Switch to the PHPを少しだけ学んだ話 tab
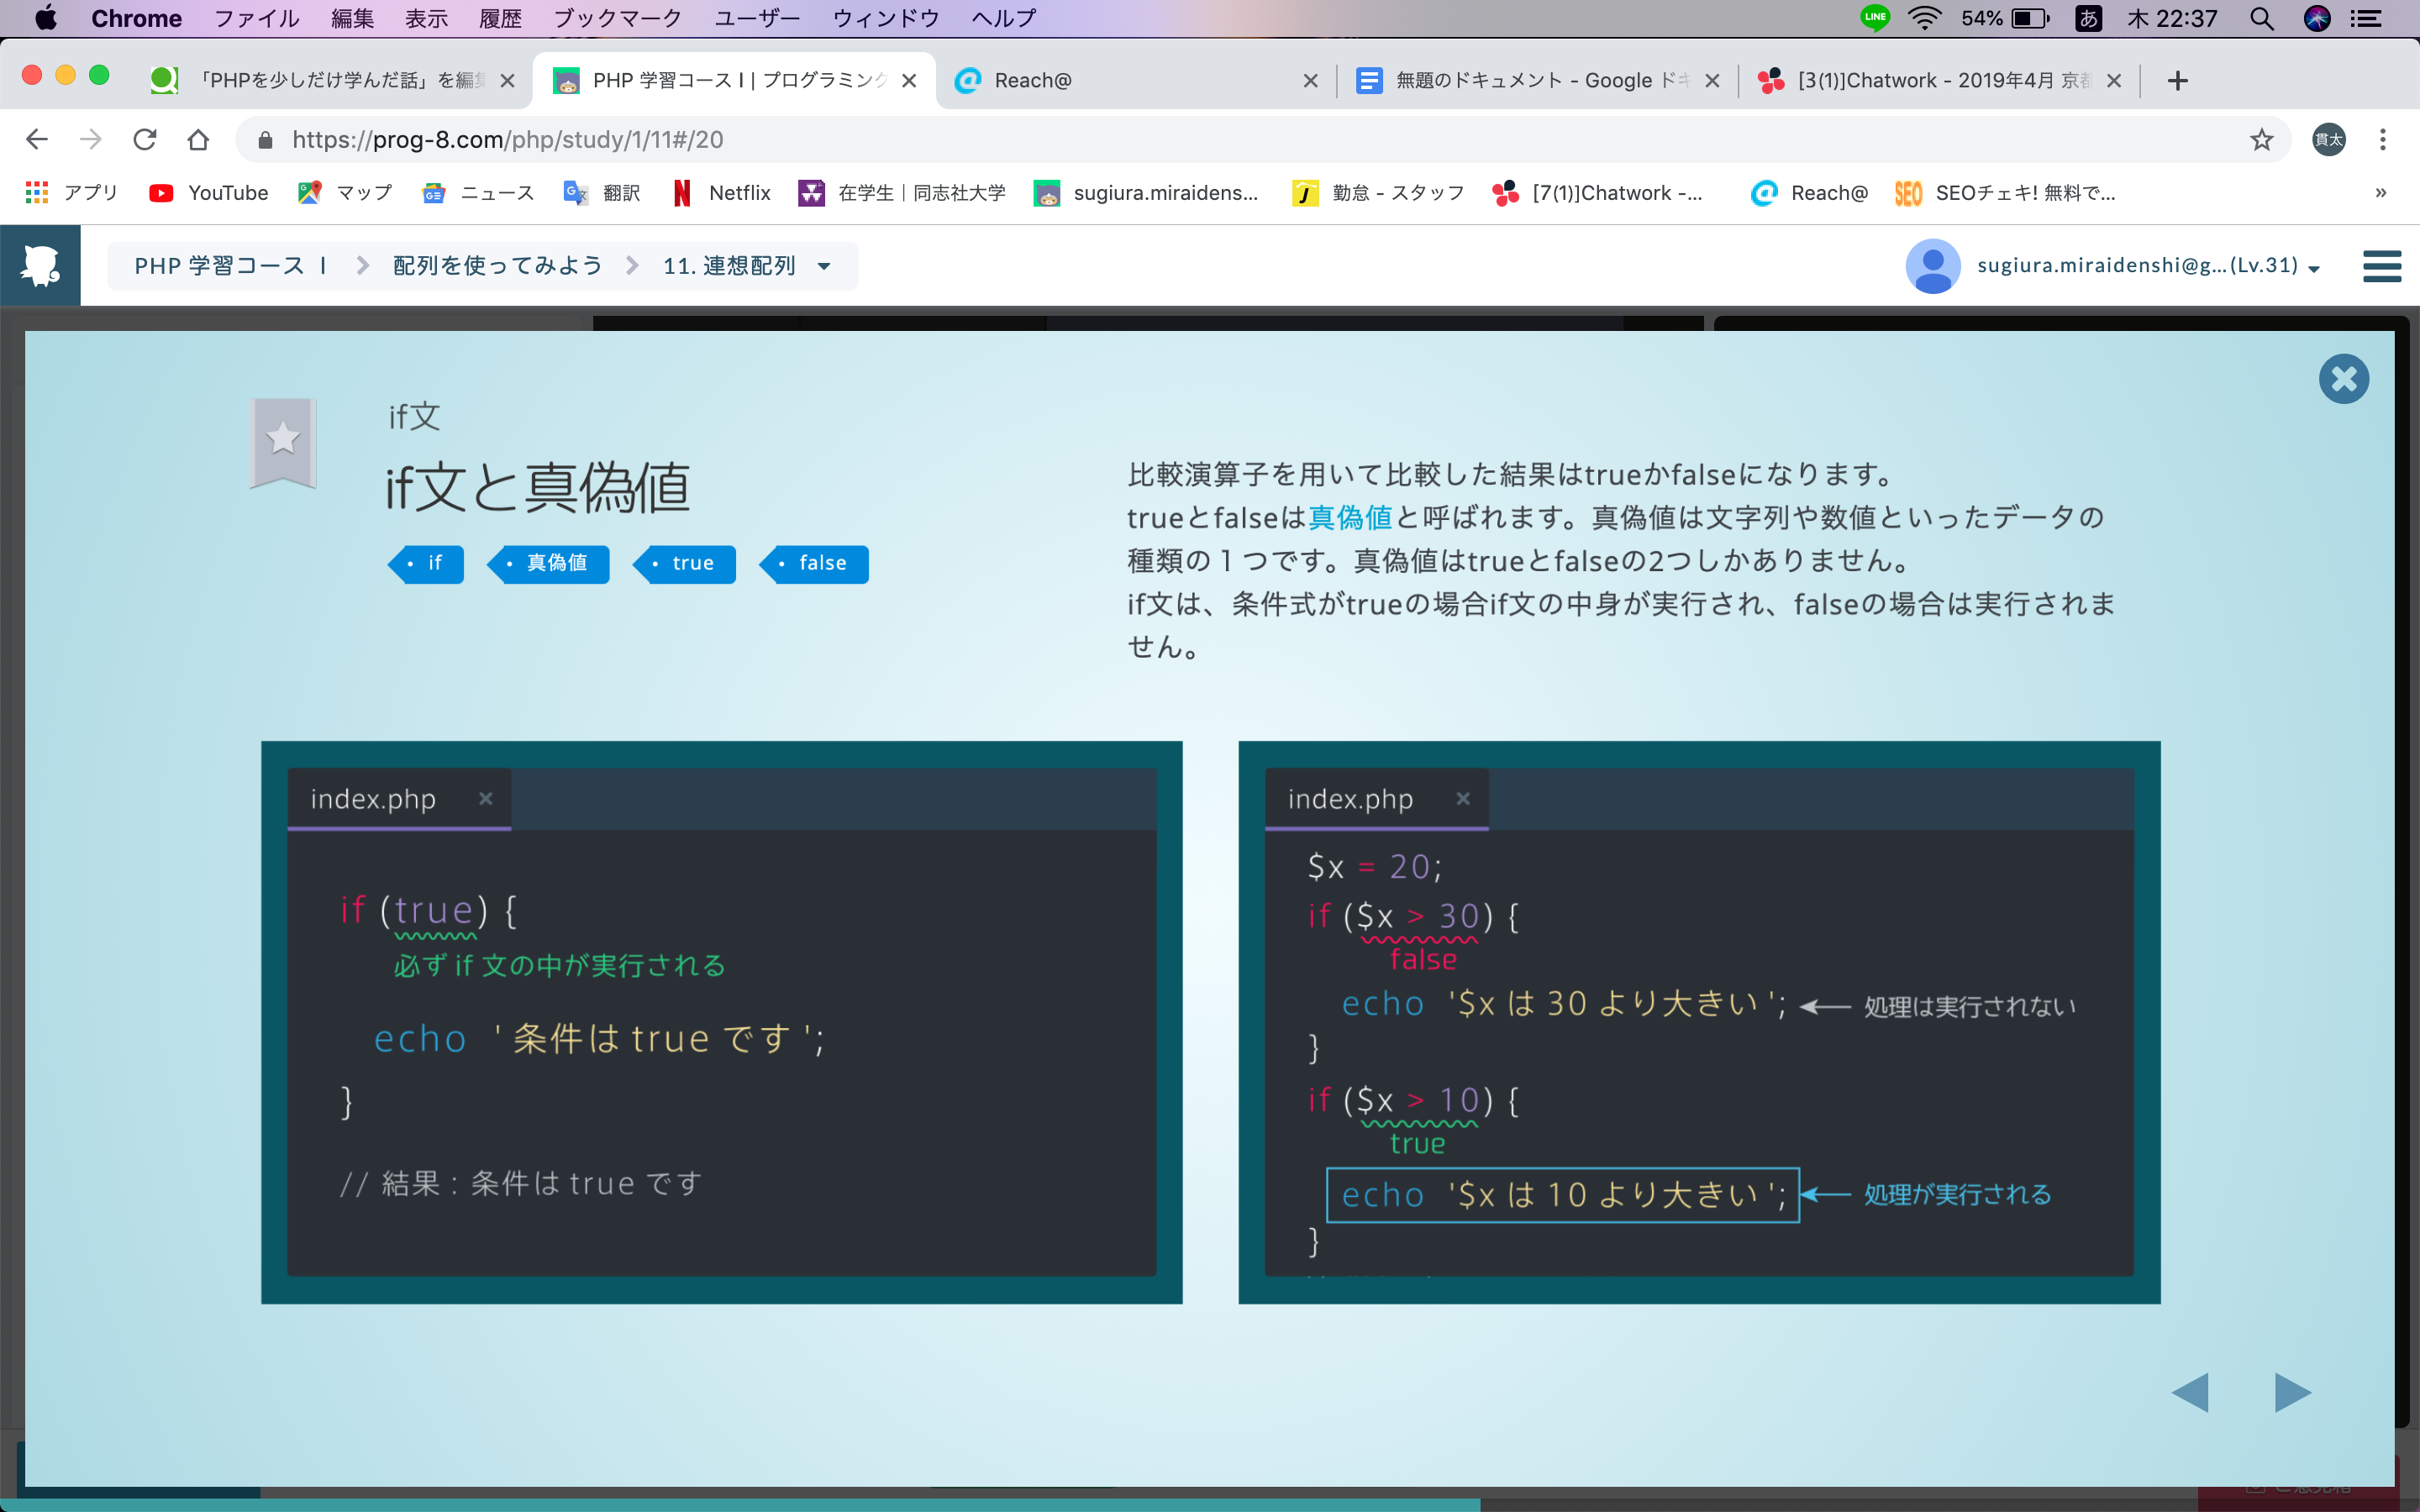 (x=333, y=80)
